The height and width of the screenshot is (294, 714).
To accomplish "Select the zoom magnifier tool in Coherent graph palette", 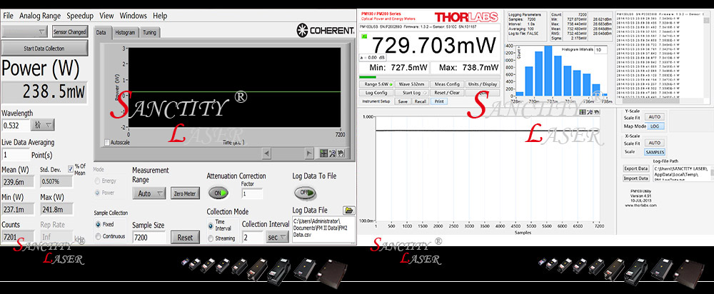I will pos(331,154).
